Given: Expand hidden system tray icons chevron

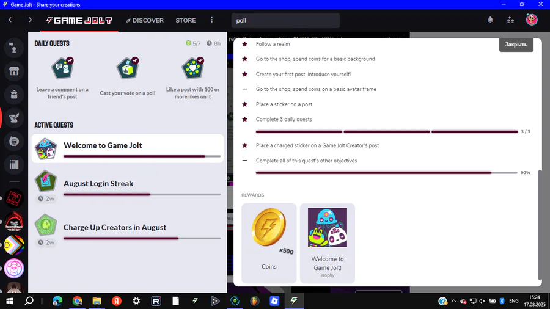Looking at the screenshot, I should 453,301.
